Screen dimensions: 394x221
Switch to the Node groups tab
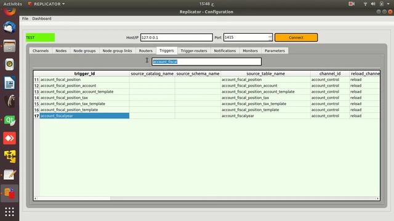pos(84,50)
